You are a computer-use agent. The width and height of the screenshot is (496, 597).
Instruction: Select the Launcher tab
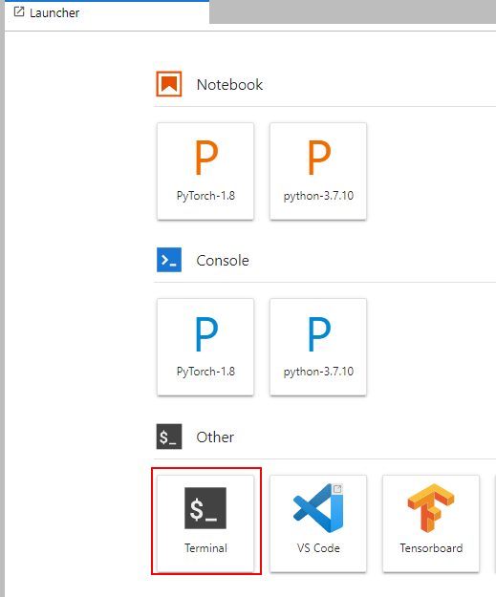(x=107, y=12)
